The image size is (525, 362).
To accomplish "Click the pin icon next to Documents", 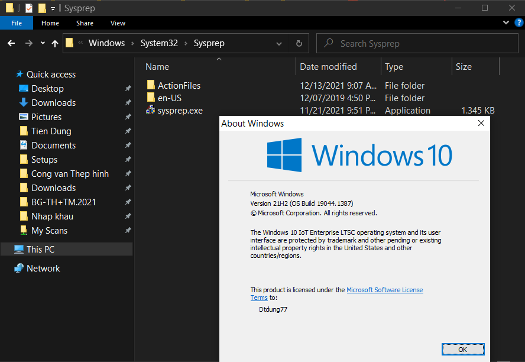I will 128,146.
